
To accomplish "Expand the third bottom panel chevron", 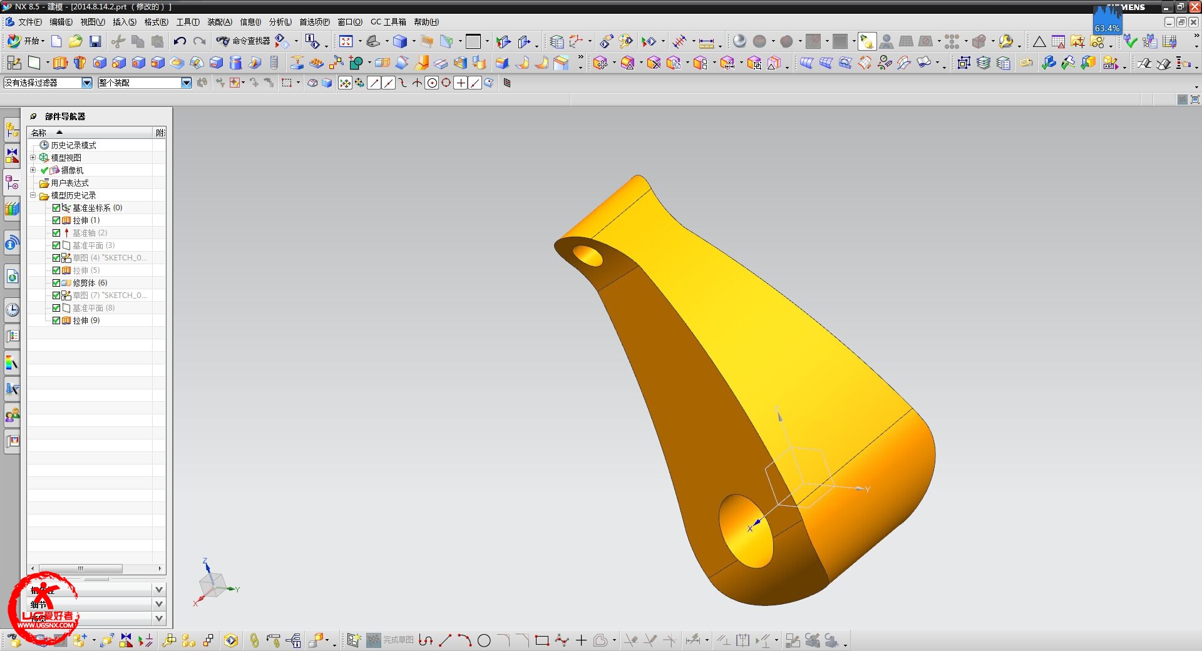I will [x=159, y=618].
